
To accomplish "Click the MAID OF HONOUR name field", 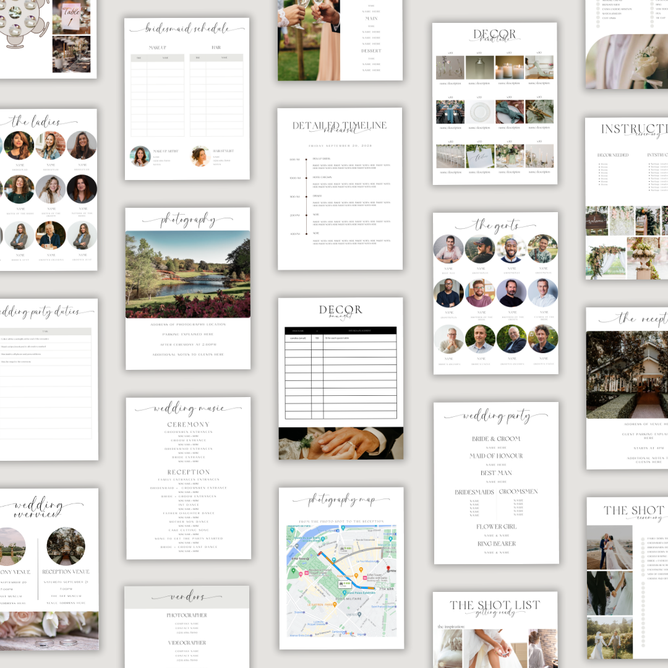I will coord(495,464).
